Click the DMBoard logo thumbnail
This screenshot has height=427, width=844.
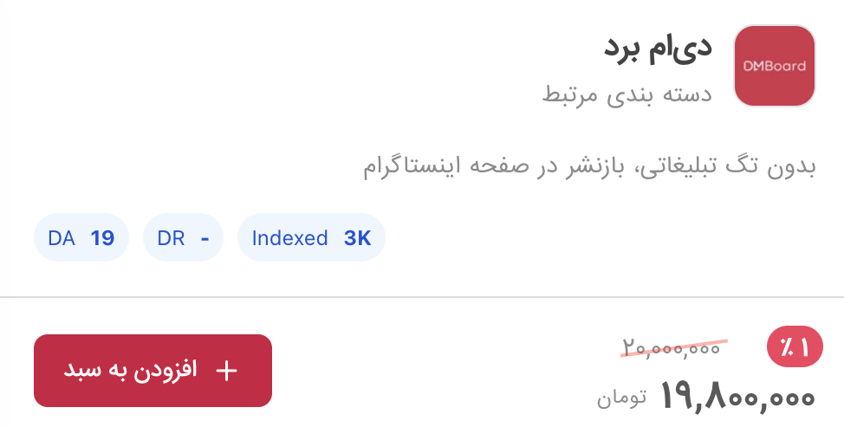774,66
